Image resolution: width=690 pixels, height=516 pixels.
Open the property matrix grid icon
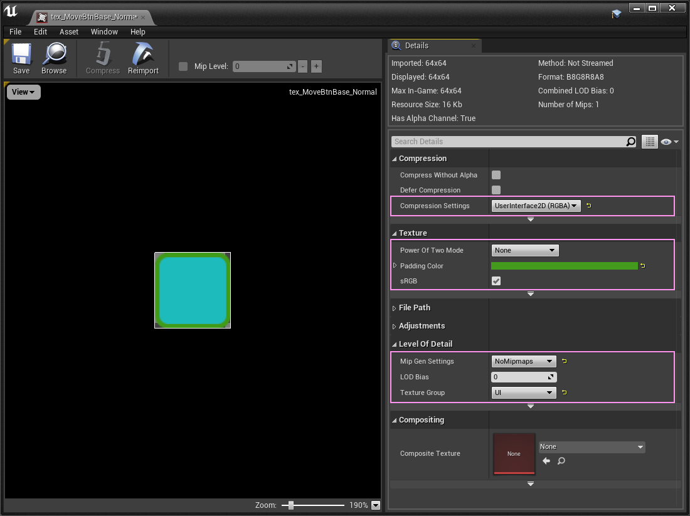pyautogui.click(x=649, y=142)
